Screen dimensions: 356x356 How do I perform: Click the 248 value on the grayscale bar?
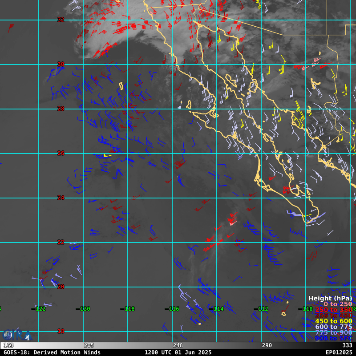[x=178, y=345]
